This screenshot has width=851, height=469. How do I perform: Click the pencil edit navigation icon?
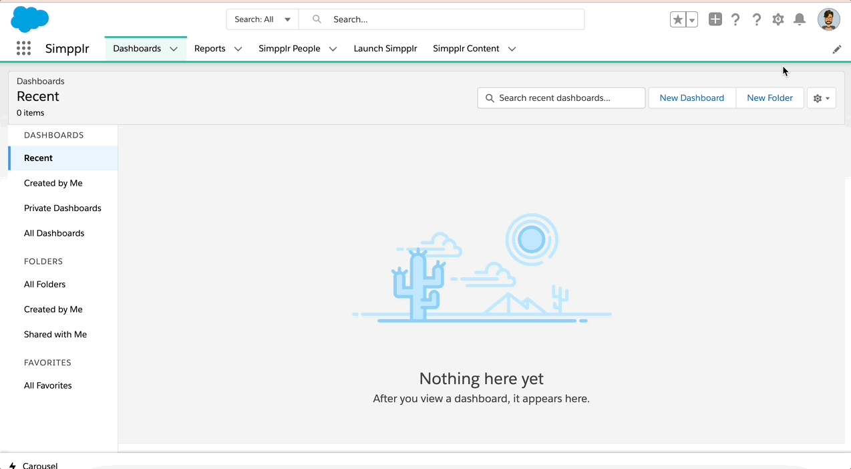click(837, 49)
